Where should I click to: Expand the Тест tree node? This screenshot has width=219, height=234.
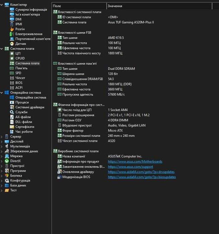point(2,191)
